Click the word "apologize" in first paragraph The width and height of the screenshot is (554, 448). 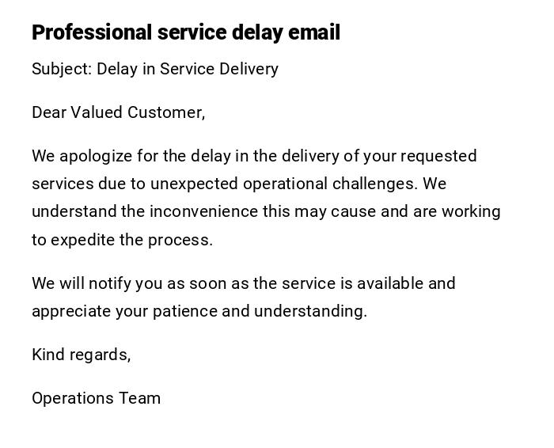[x=95, y=156]
